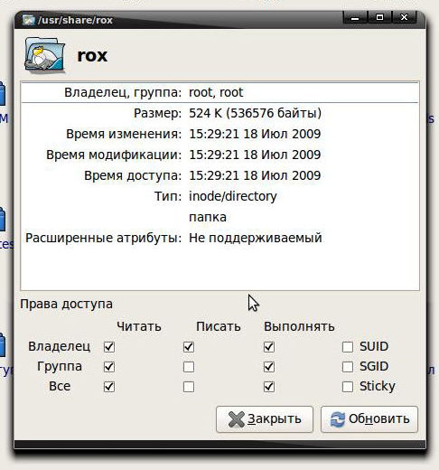Click the 'rox' folder name heading

(x=92, y=56)
